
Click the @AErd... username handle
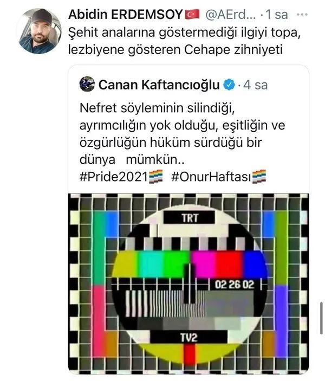tap(231, 15)
